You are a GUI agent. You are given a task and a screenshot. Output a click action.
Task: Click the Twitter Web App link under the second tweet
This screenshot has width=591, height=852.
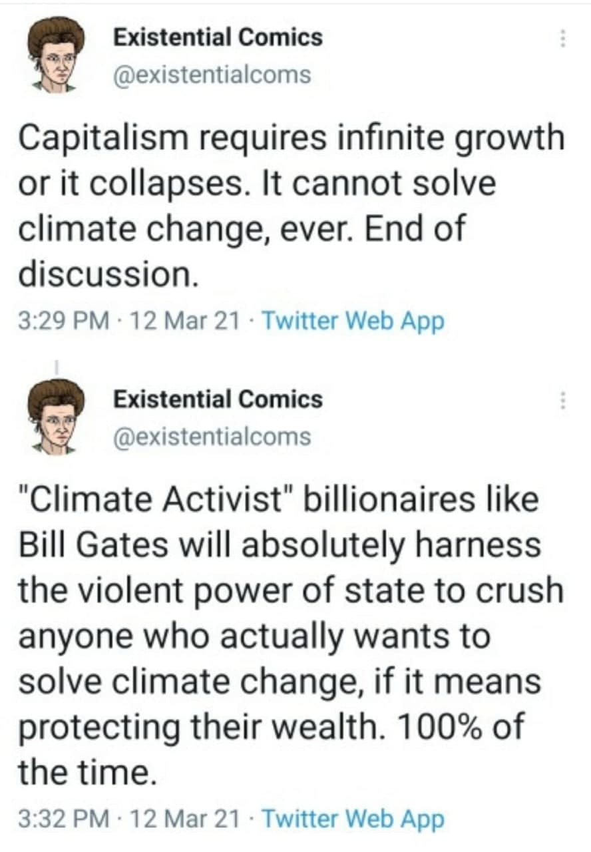click(353, 818)
